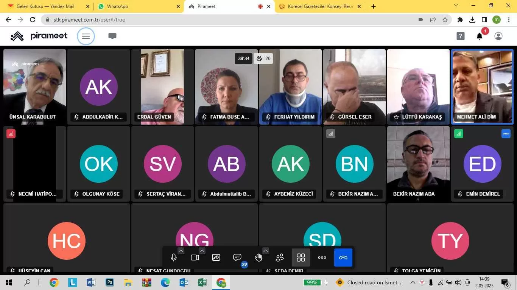The height and width of the screenshot is (290, 517).
Task: Select Ünsal Karabulut's video tile
Action: click(x=34, y=87)
